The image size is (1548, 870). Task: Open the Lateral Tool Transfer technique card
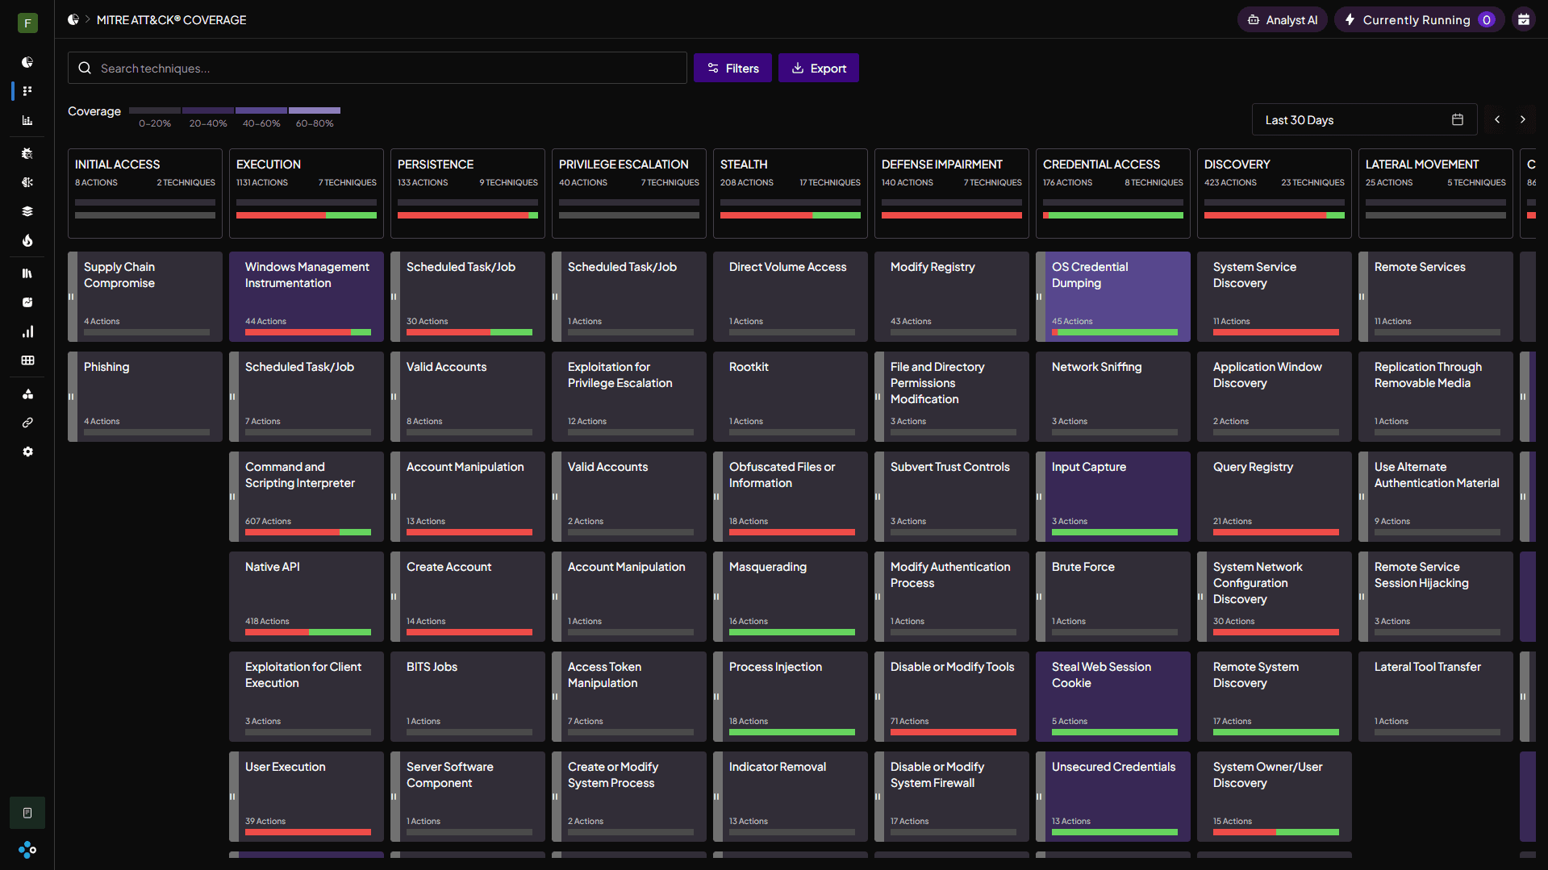1436,697
